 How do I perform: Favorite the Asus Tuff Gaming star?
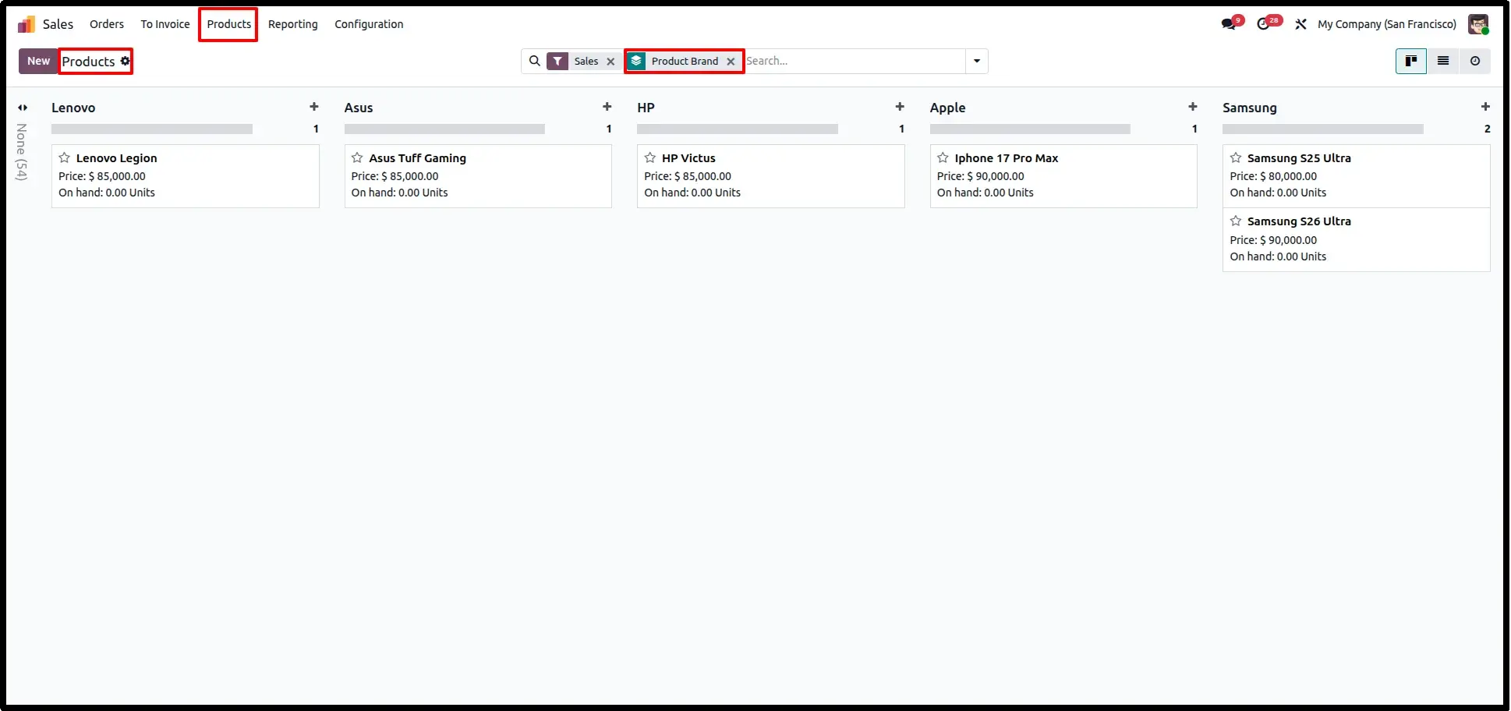pyautogui.click(x=357, y=157)
